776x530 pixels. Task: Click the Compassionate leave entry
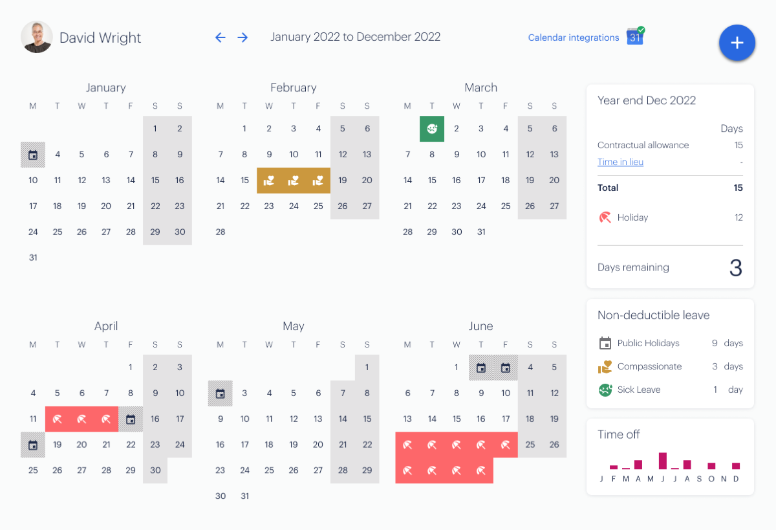(670, 366)
